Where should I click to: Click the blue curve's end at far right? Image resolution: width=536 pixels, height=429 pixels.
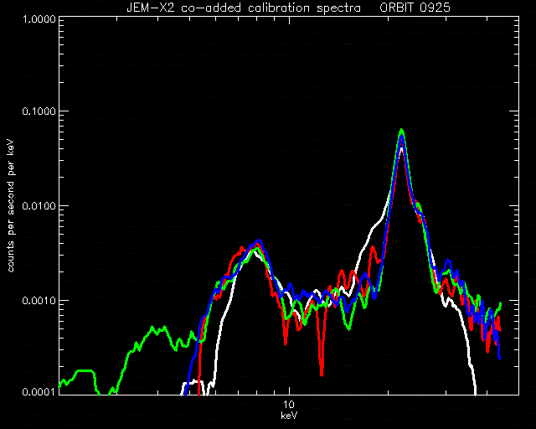[500, 358]
